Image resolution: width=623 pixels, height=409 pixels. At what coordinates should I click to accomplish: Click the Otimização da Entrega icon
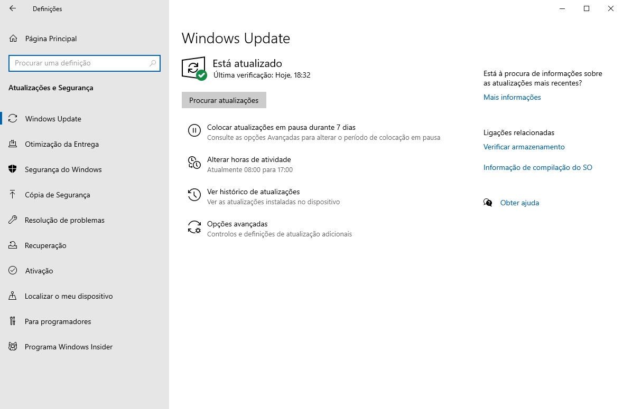click(13, 144)
